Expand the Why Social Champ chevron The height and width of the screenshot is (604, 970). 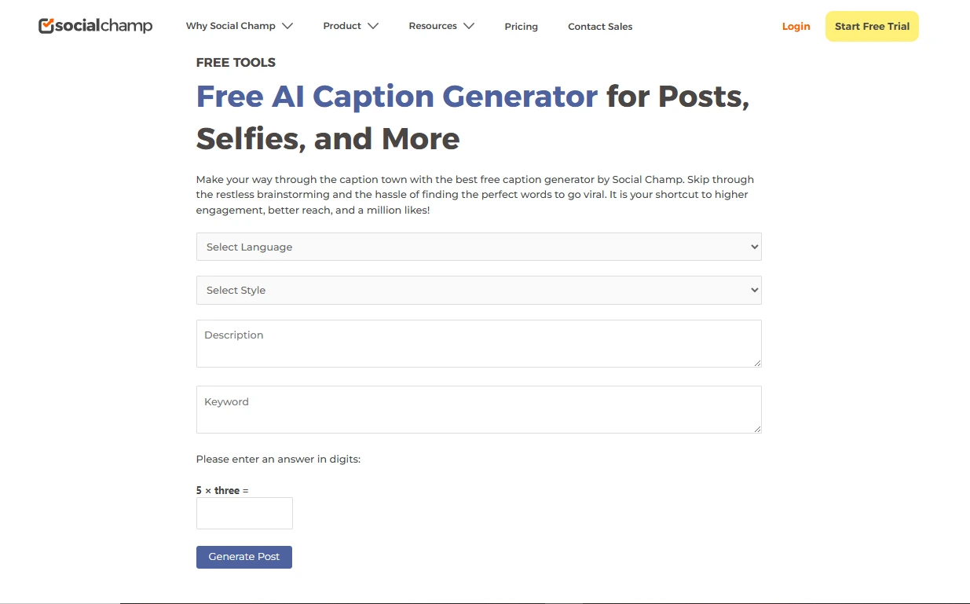pos(287,26)
